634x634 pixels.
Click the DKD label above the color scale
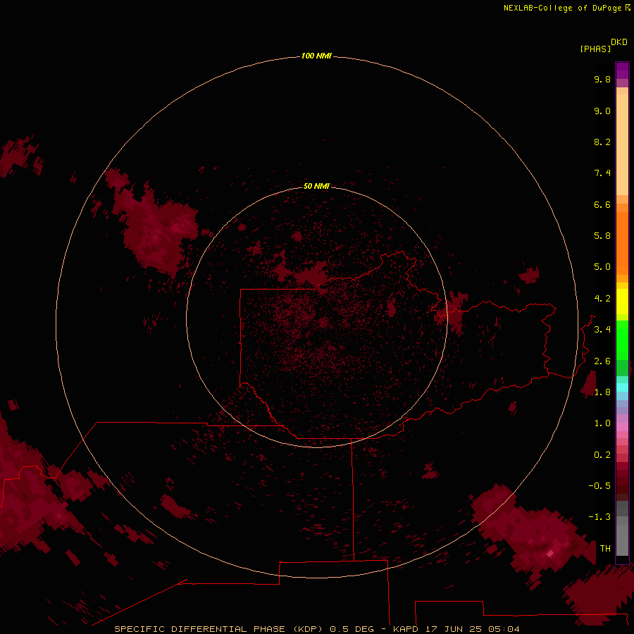click(x=619, y=42)
